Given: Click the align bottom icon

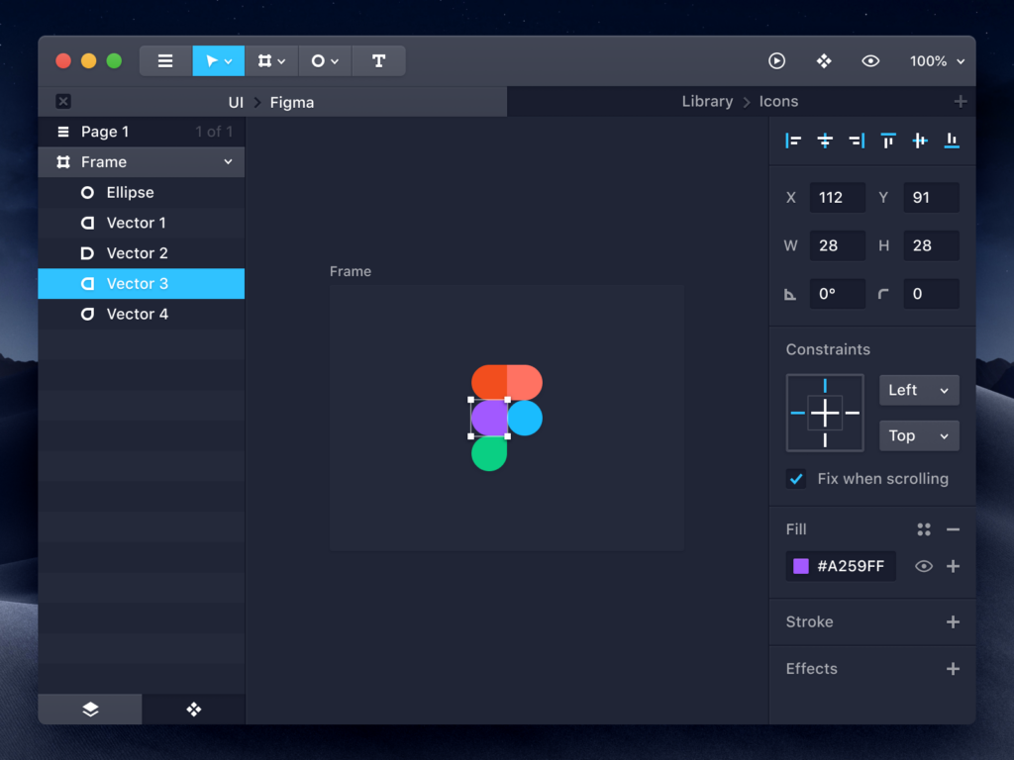Looking at the screenshot, I should click(x=952, y=142).
